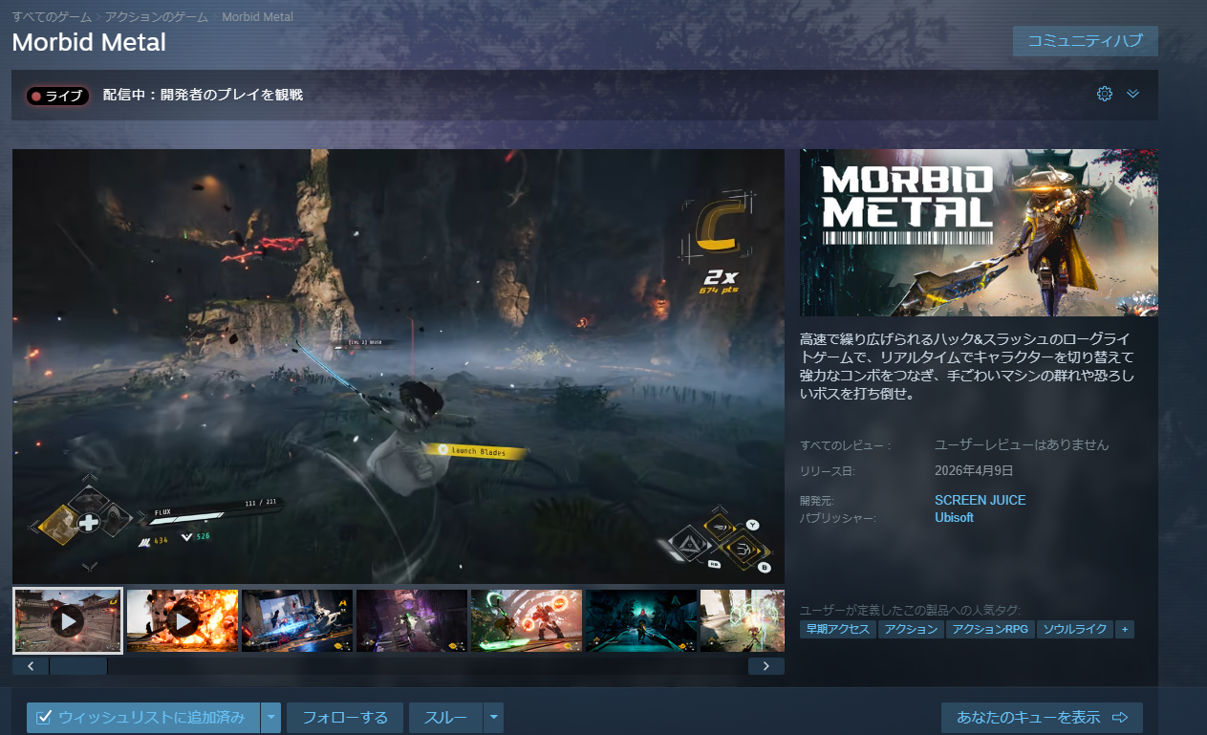
Task: Show your queue with あなたのキューを表示
Action: click(x=1042, y=717)
